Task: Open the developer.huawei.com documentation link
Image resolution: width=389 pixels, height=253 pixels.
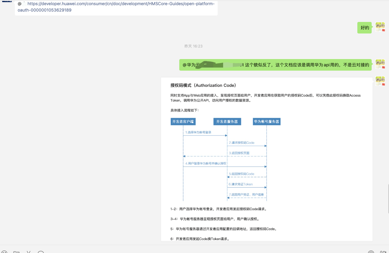Action: [x=116, y=7]
